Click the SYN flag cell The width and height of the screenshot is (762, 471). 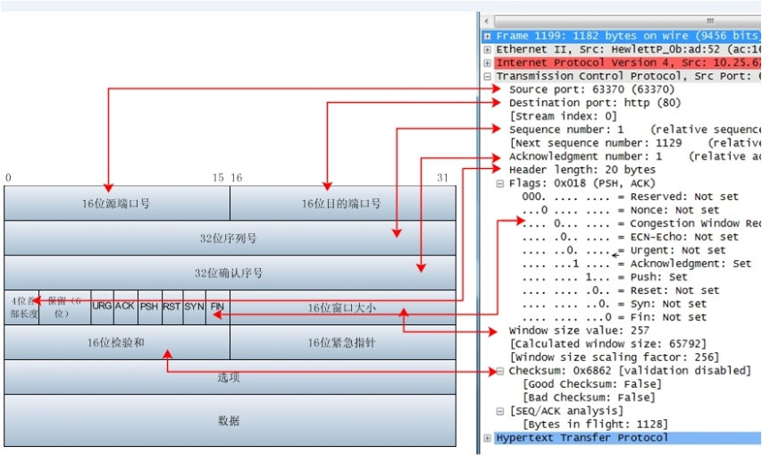[195, 307]
